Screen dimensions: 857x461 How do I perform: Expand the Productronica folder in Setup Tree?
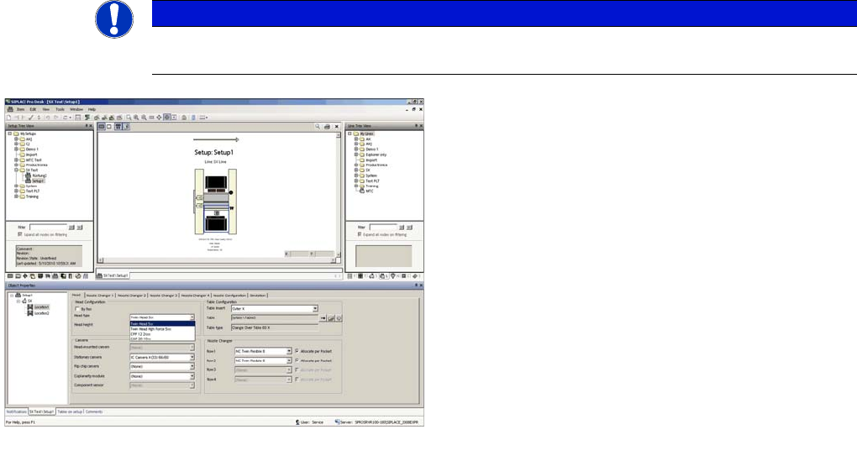click(x=14, y=165)
